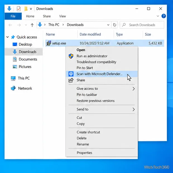Expand the ribbon using the chevron

(x=158, y=16)
